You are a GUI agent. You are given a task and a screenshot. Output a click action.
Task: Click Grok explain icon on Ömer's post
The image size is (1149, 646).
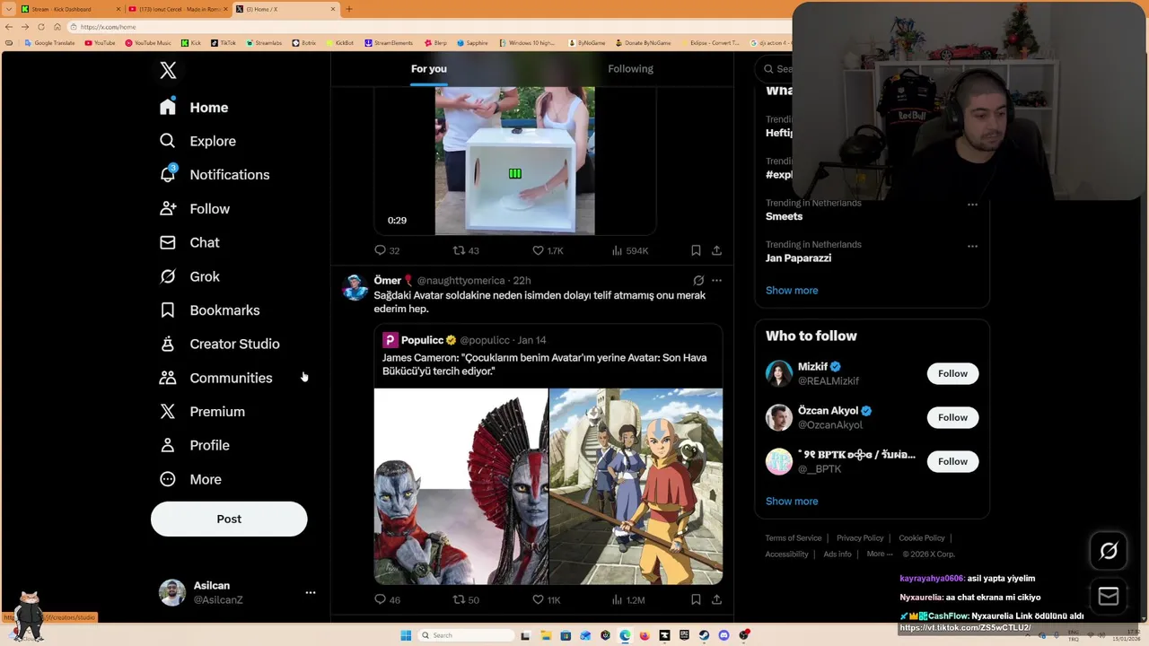pyautogui.click(x=698, y=280)
